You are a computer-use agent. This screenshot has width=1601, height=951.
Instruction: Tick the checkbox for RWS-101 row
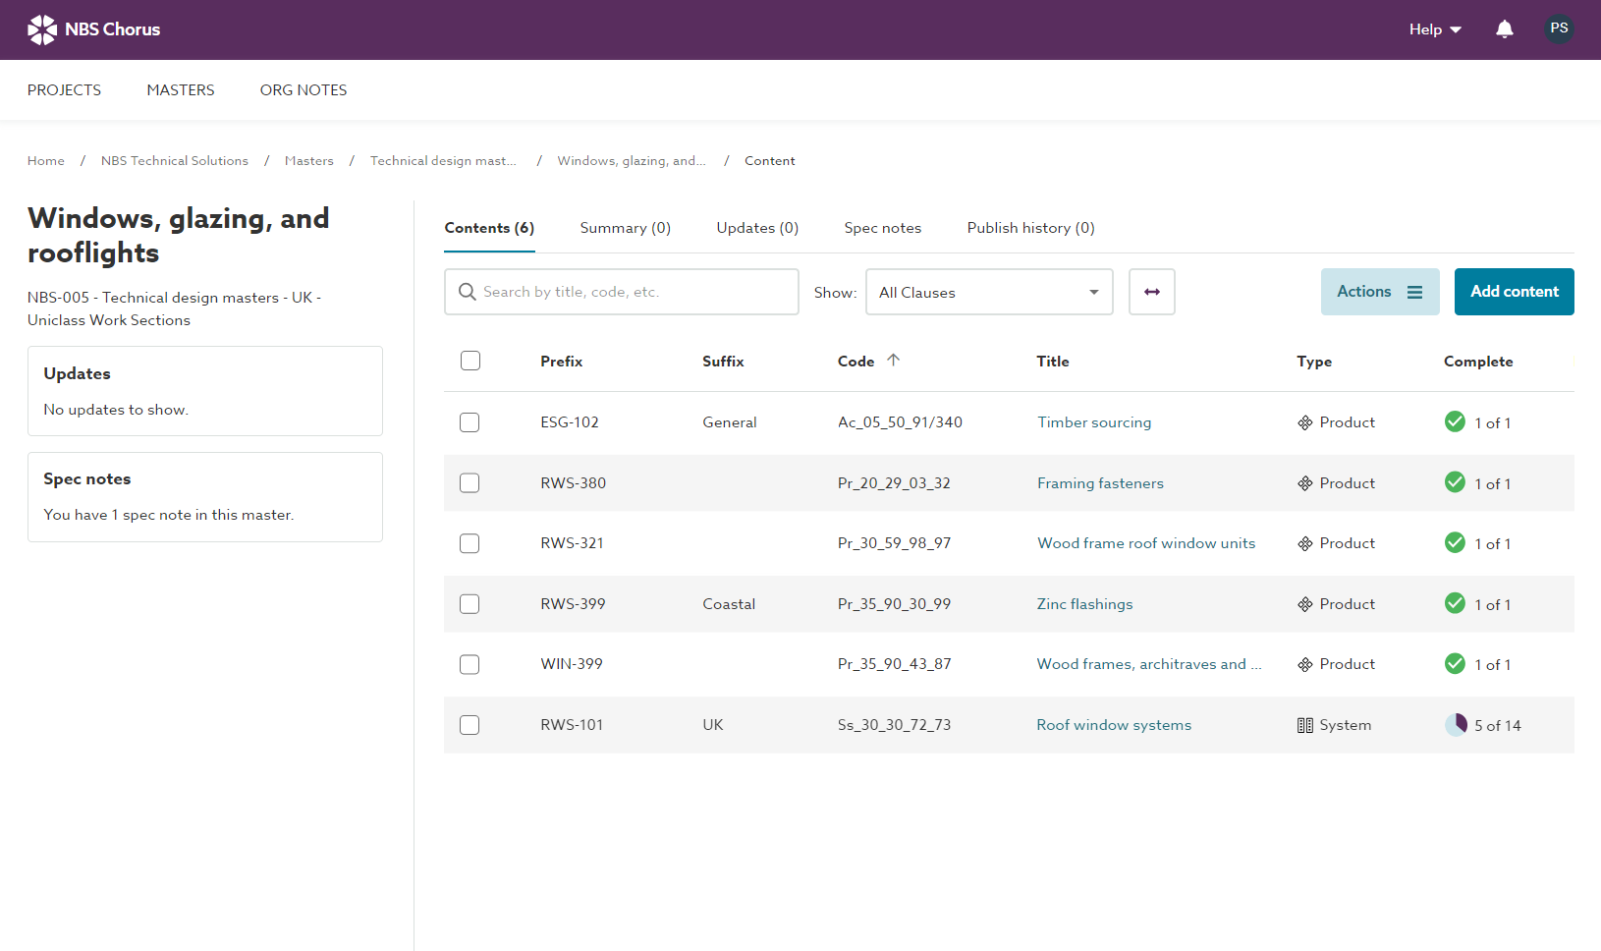click(x=469, y=725)
